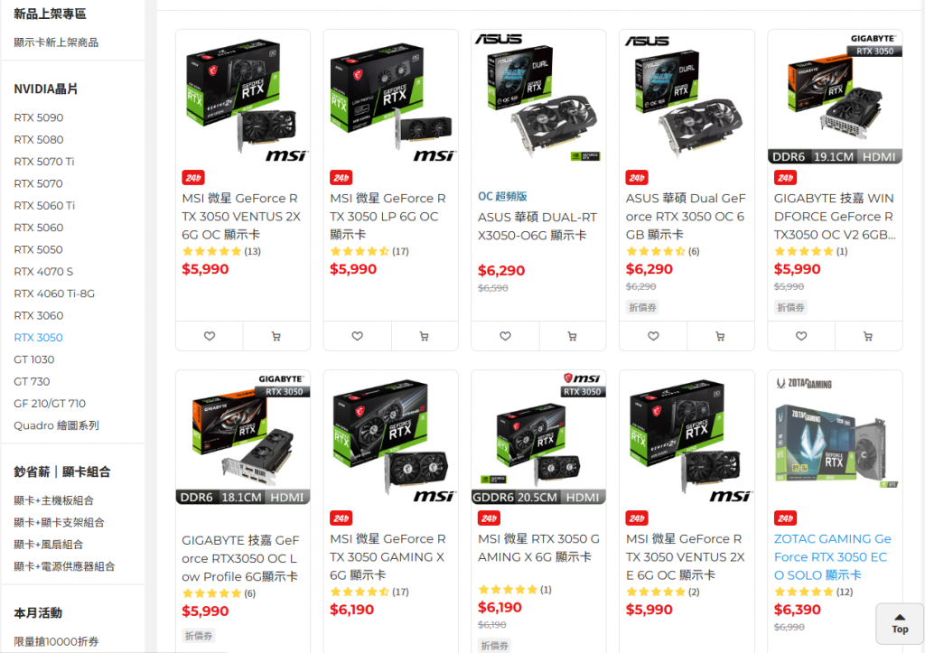Open 顯卡+主機板組合 link
This screenshot has width=925, height=653.
click(x=53, y=500)
